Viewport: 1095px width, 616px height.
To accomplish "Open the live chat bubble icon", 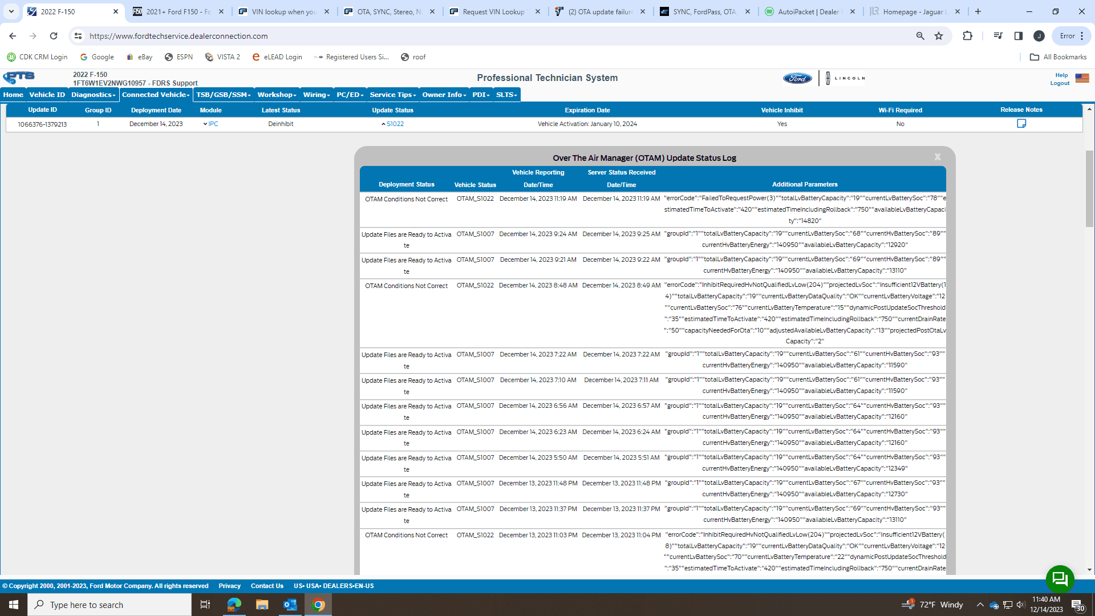I will (x=1060, y=579).
